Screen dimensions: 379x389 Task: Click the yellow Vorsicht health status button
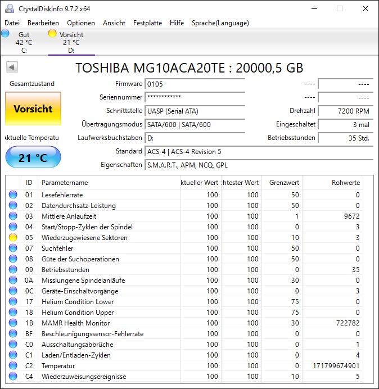tap(33, 108)
